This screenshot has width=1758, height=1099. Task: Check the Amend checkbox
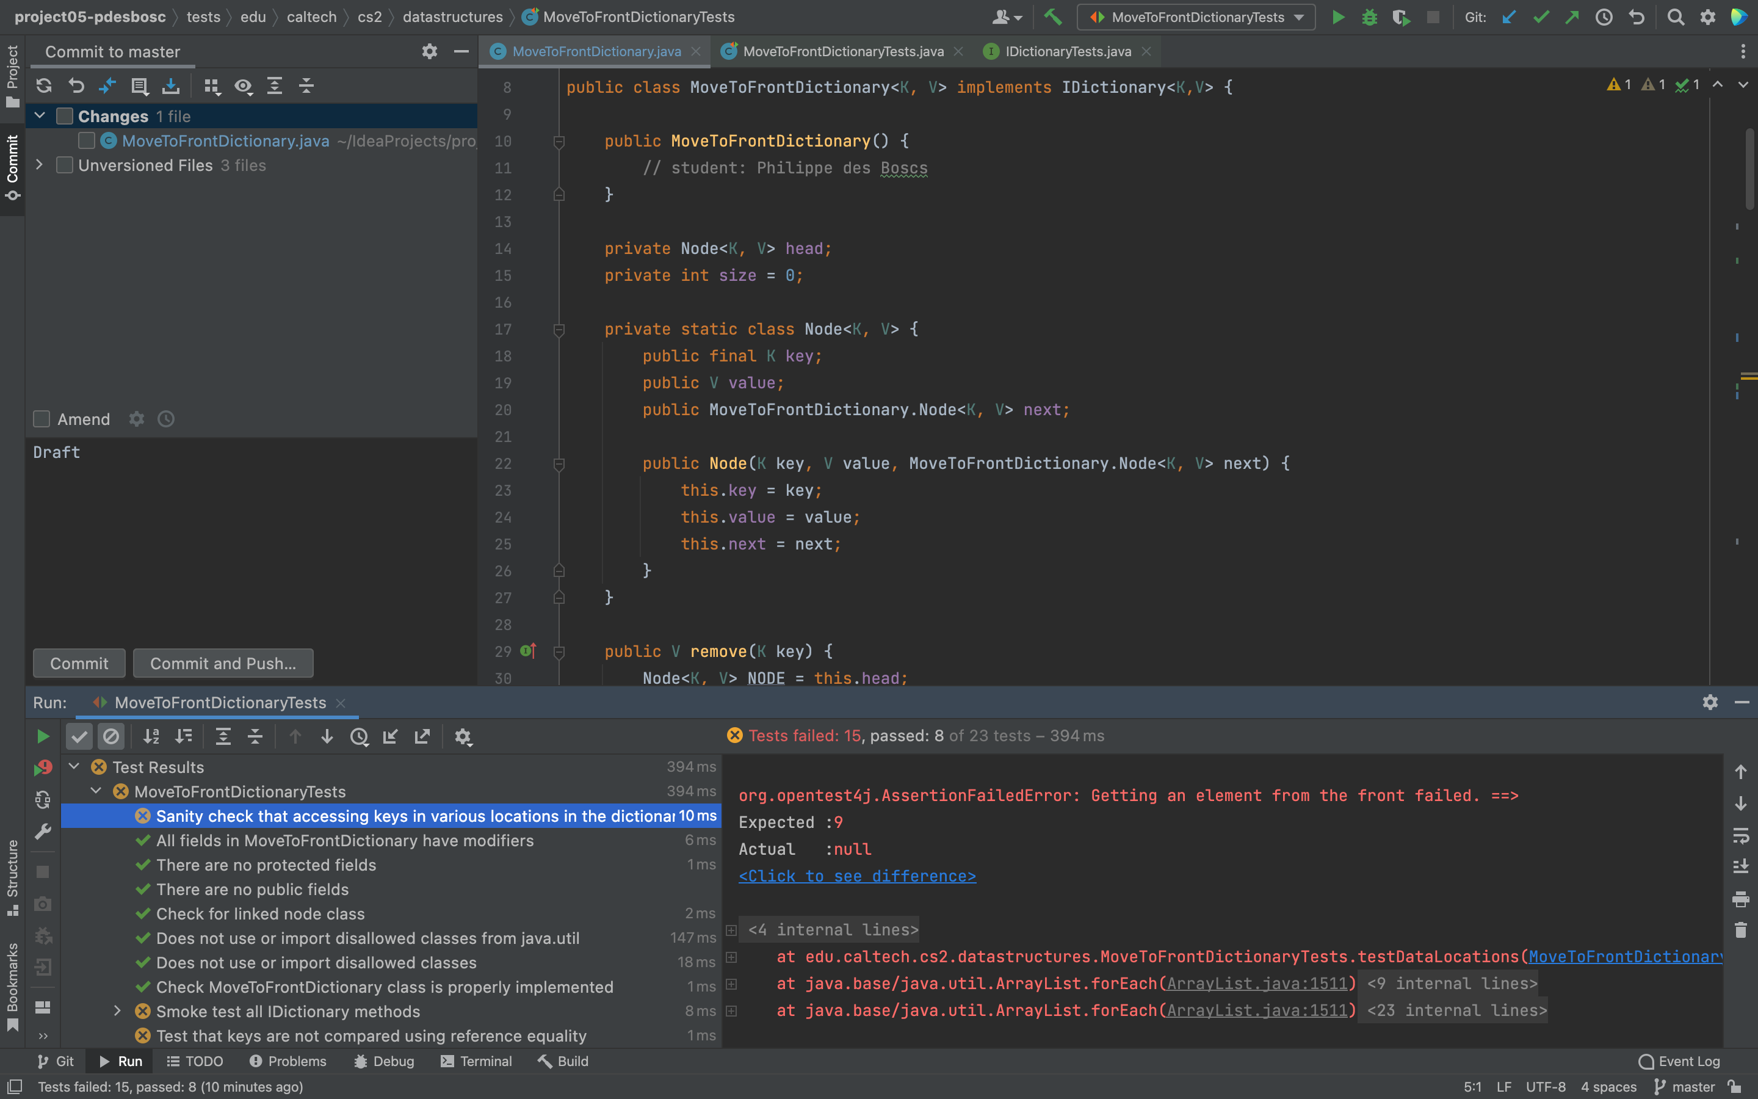click(42, 419)
